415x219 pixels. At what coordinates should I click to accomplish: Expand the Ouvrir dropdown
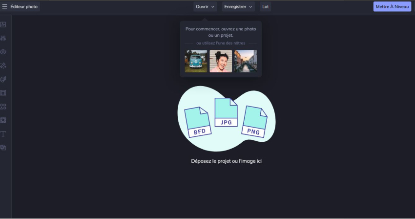(205, 7)
